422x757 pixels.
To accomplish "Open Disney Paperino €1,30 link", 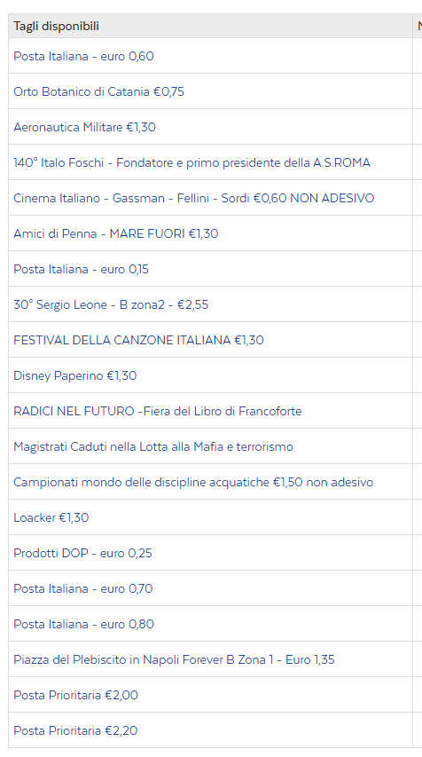I will (x=74, y=375).
